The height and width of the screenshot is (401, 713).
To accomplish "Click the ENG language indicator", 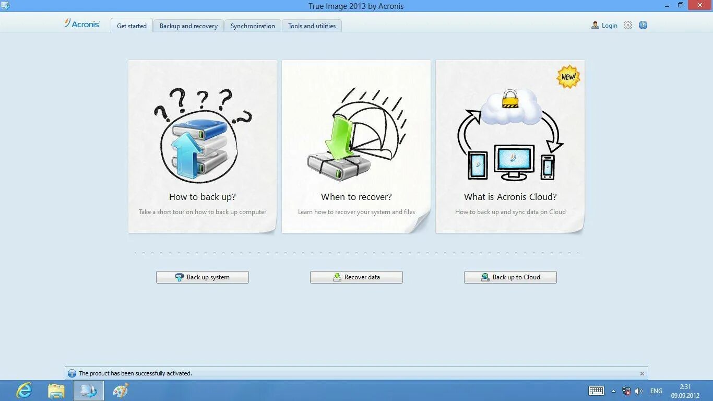I will 656,391.
